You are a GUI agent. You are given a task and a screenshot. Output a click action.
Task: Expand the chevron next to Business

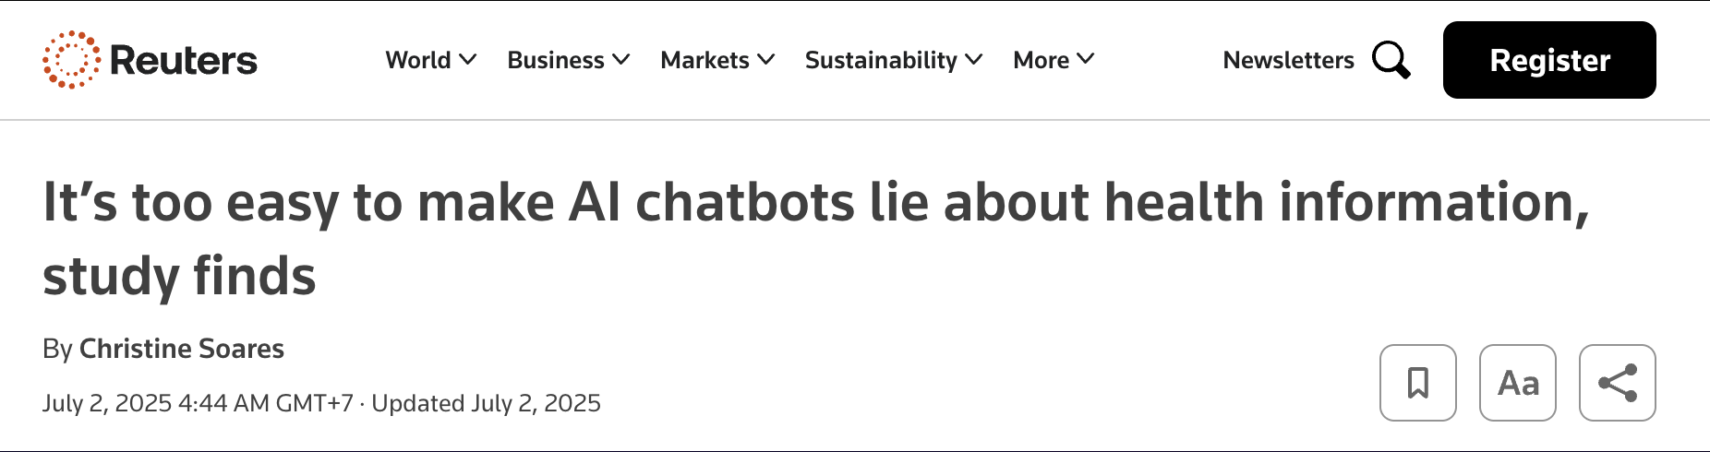coord(621,60)
